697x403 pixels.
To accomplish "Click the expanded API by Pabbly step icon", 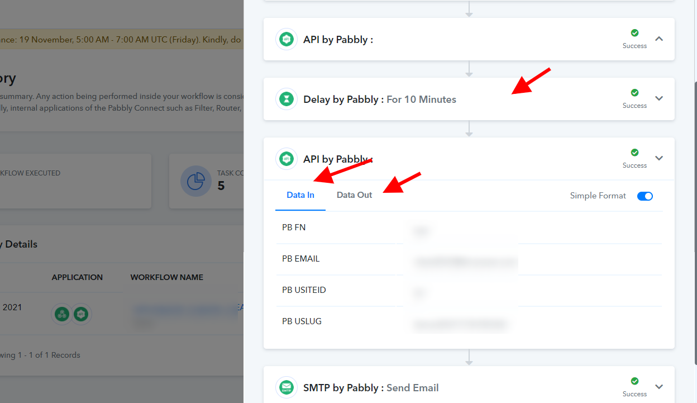I will point(287,159).
